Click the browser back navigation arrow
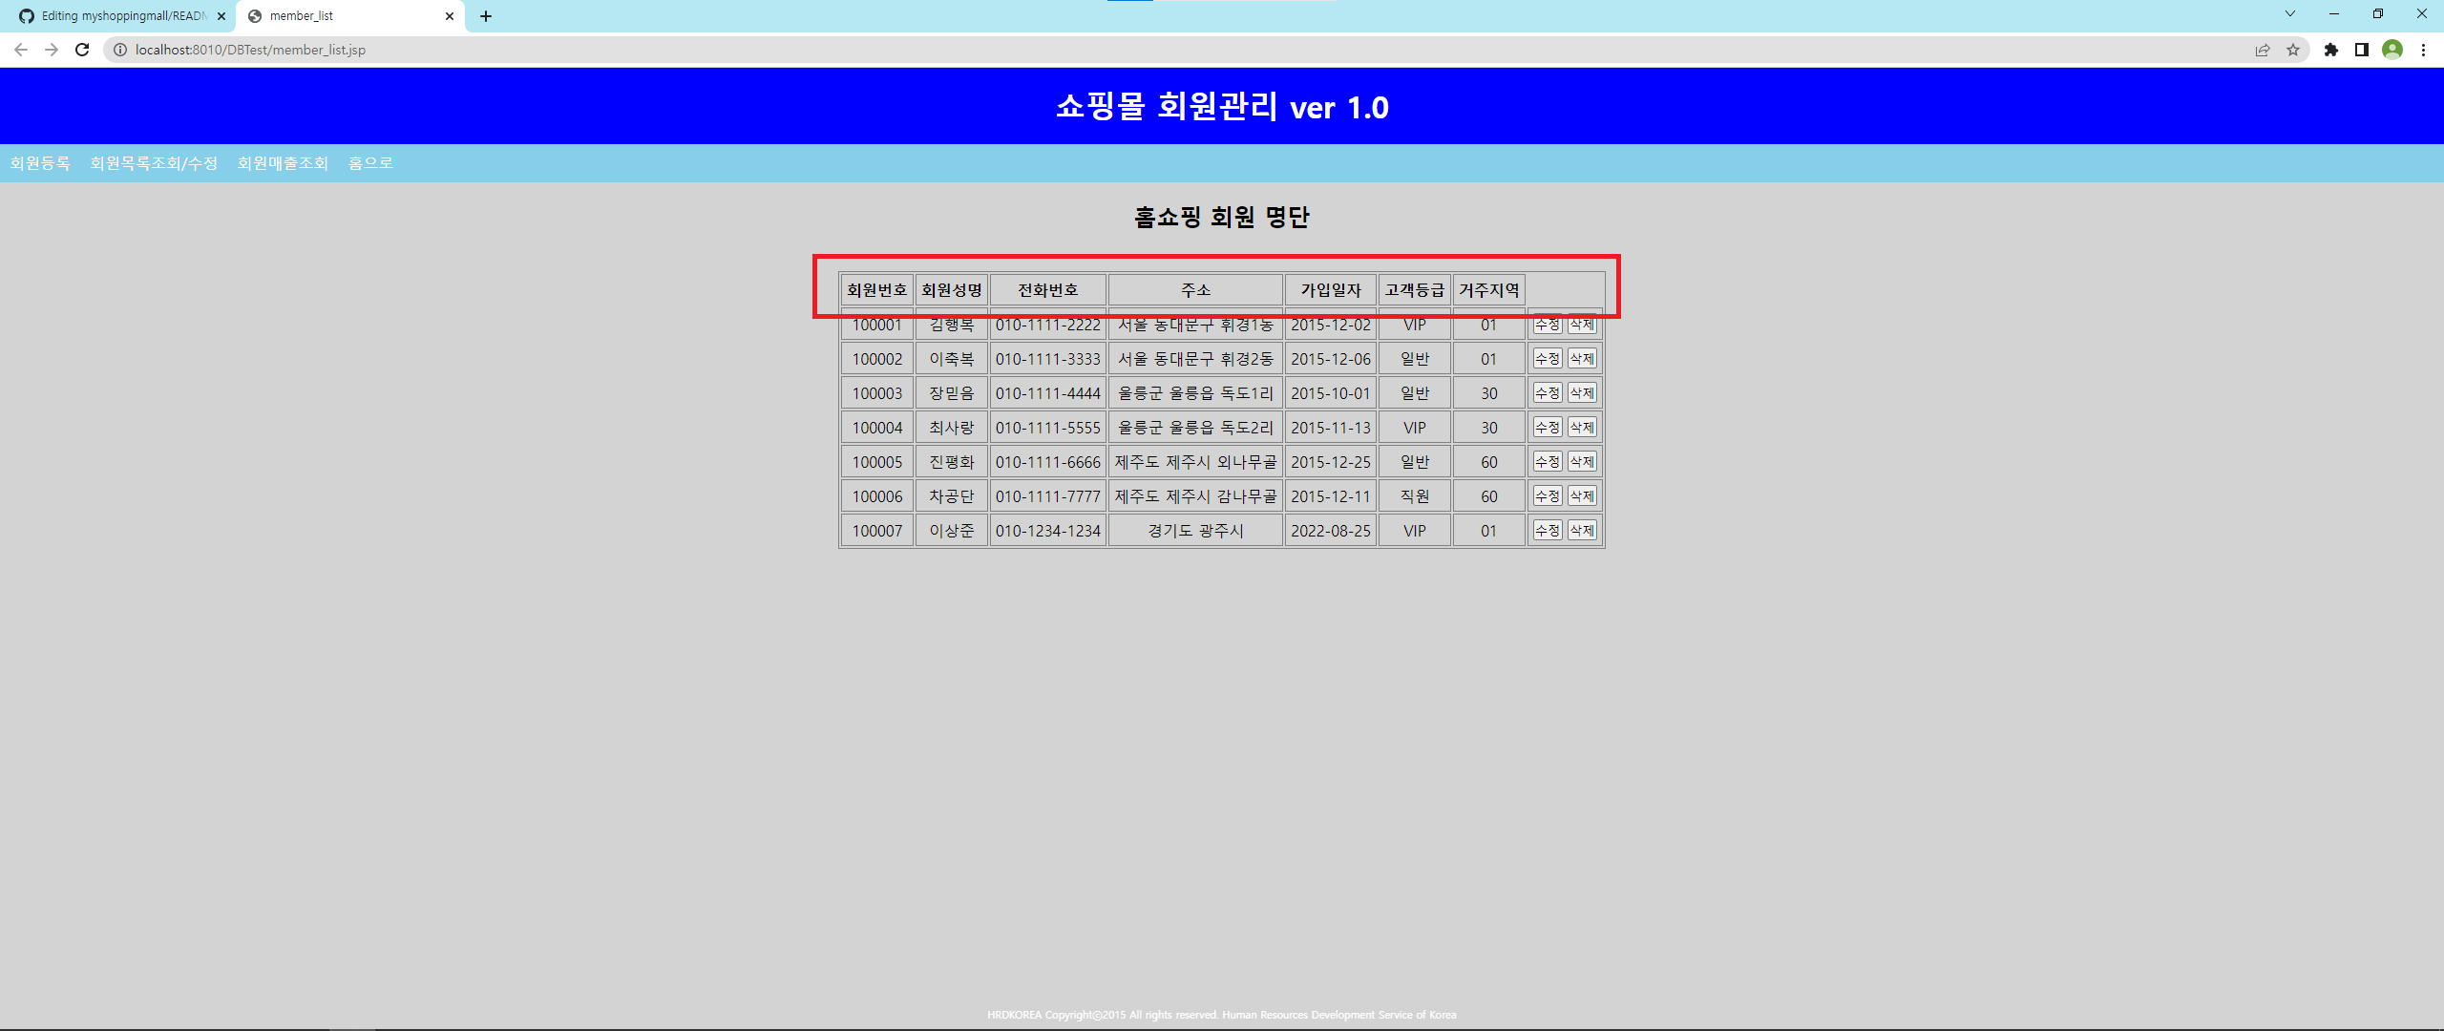The image size is (2444, 1031). point(21,50)
